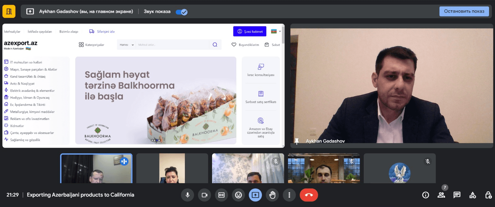Select Hədiyyə, İdman & Oyuncaq category
This screenshot has height=207, width=495.
point(27,98)
